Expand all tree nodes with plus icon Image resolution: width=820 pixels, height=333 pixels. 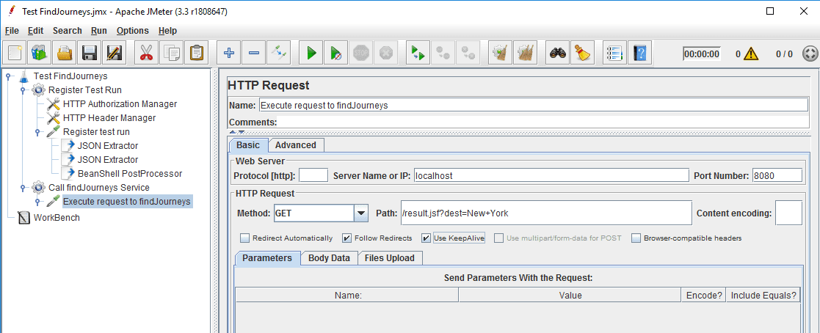[228, 53]
